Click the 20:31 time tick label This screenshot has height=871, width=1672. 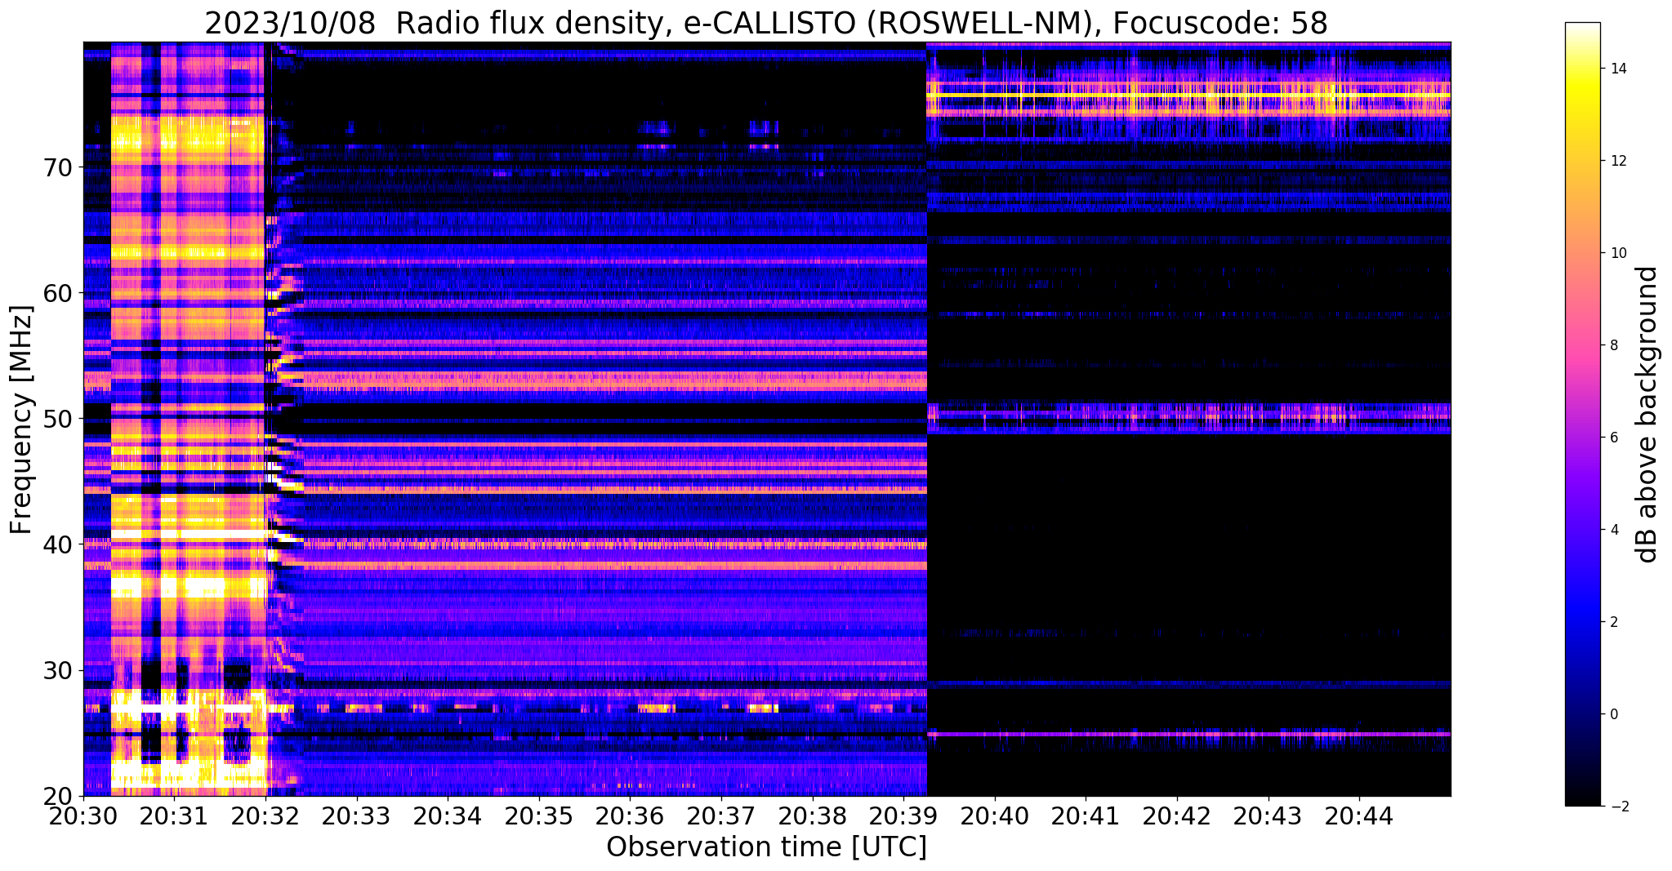coord(174,815)
